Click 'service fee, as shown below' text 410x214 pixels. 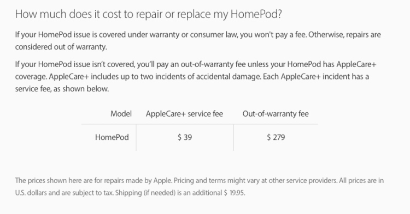62,89
